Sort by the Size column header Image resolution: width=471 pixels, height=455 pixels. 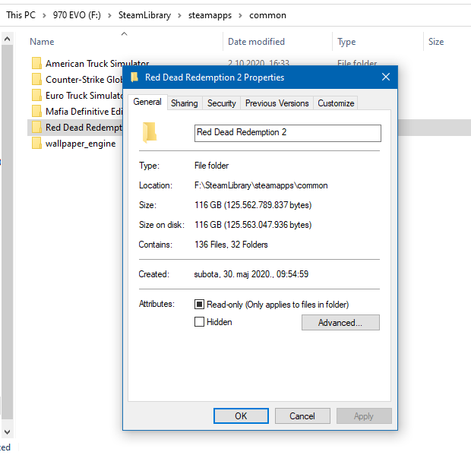tap(436, 42)
